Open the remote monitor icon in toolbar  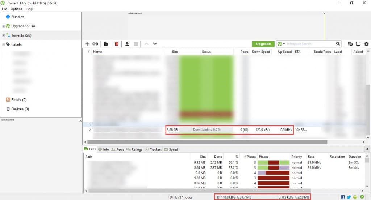click(x=358, y=44)
